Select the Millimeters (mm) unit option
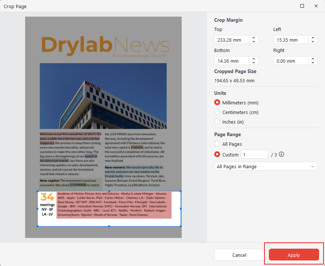Viewport: 325px width, 266px height. 218,103
